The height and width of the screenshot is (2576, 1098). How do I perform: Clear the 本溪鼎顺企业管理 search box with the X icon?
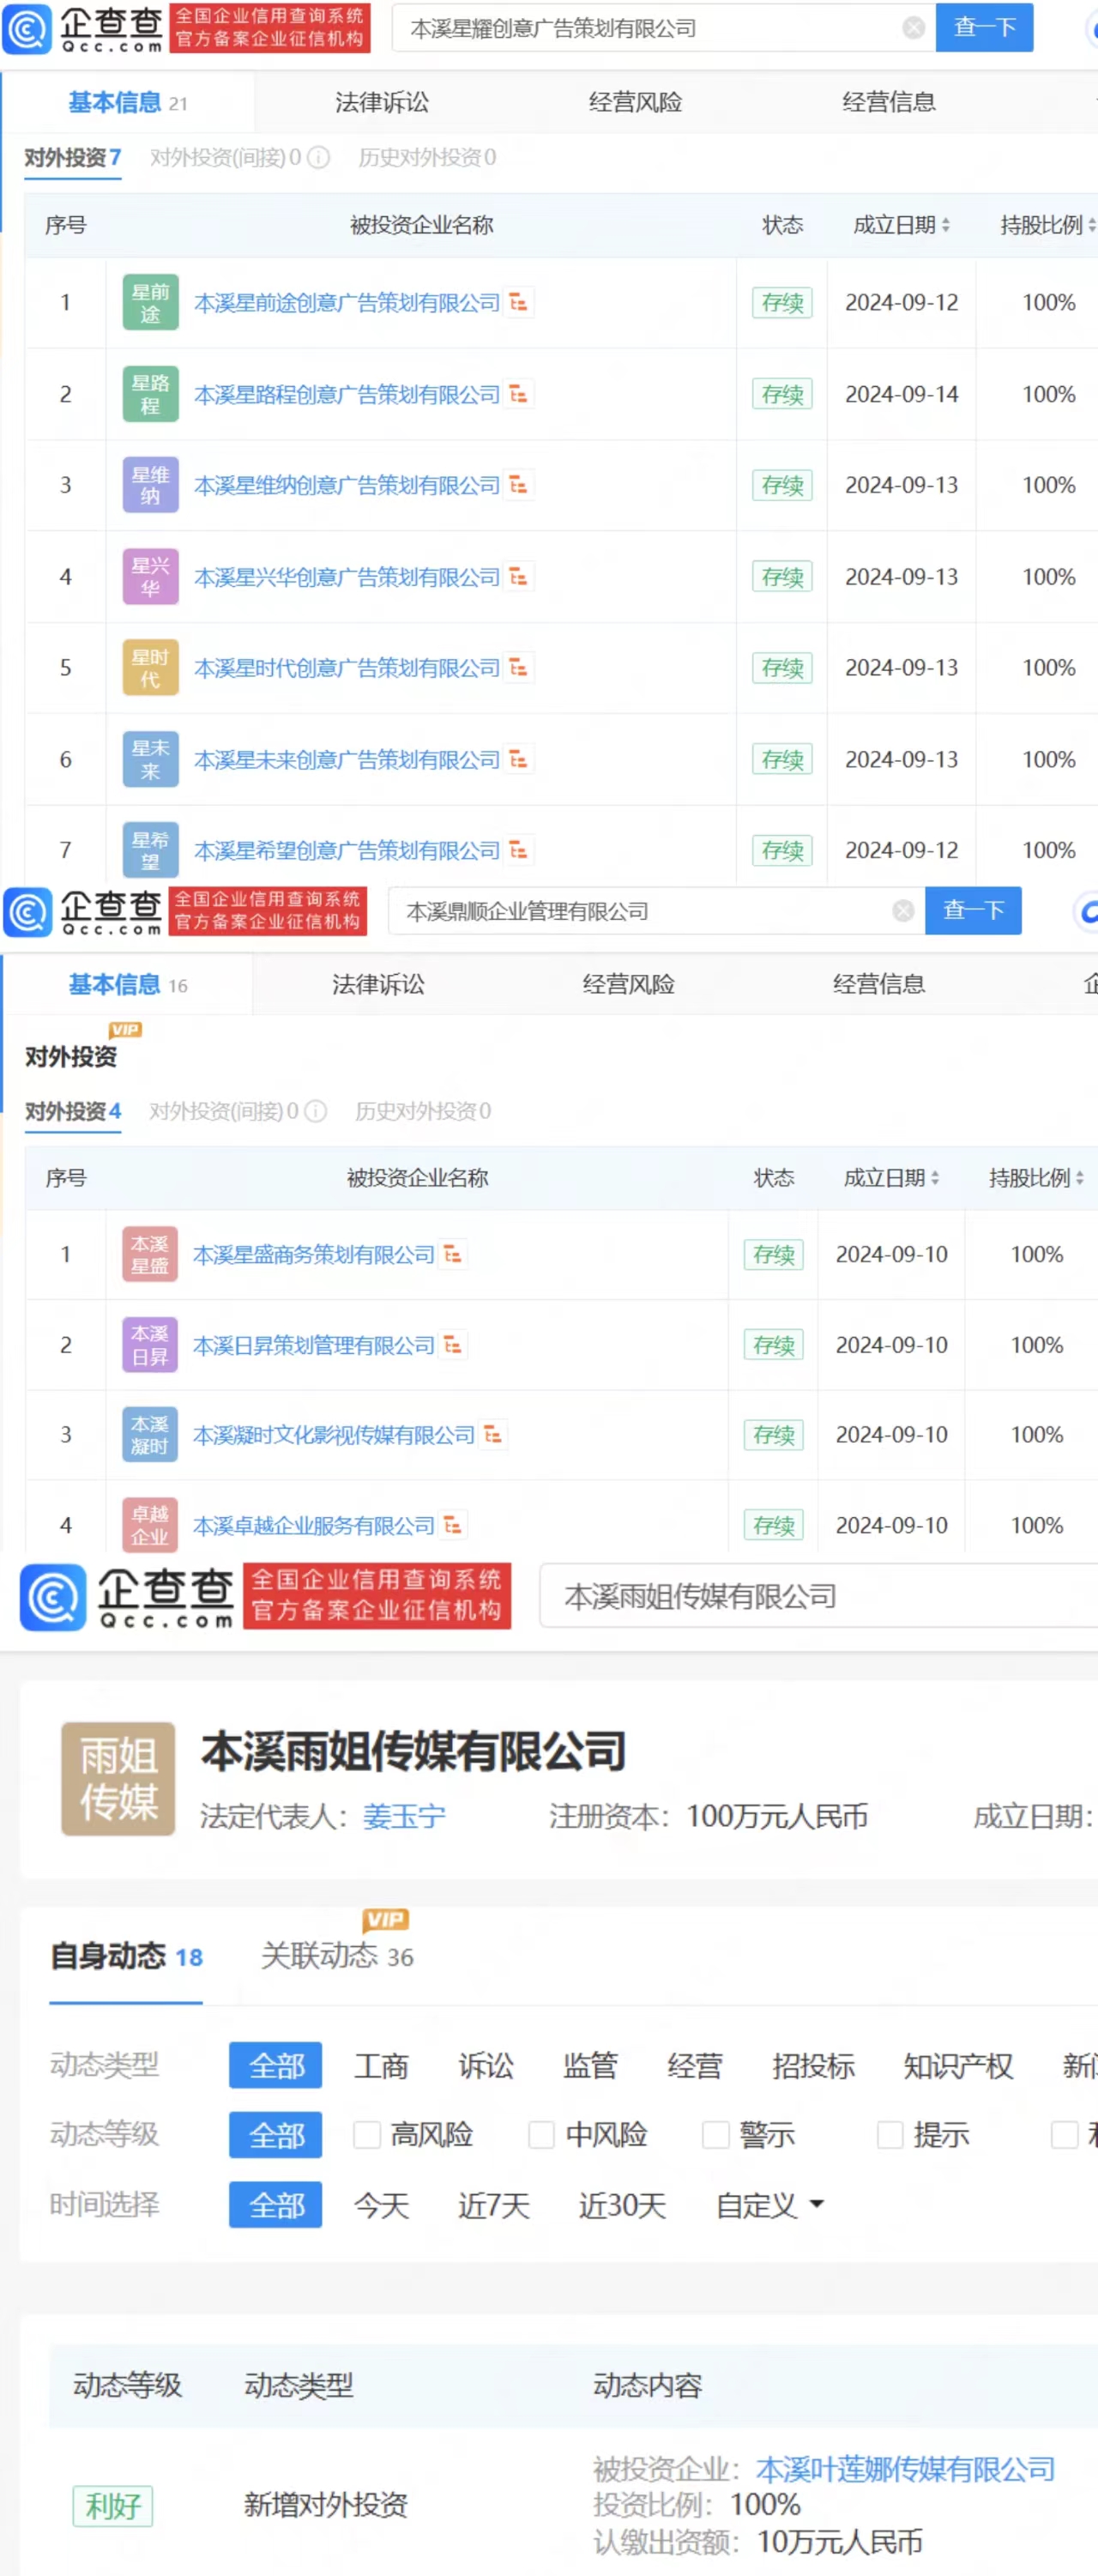pyautogui.click(x=903, y=911)
